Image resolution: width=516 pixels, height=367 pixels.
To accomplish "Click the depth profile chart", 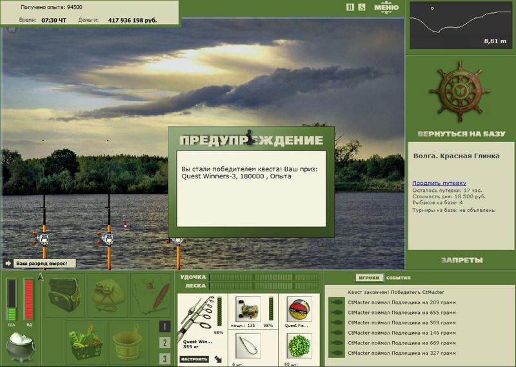I will [460, 25].
